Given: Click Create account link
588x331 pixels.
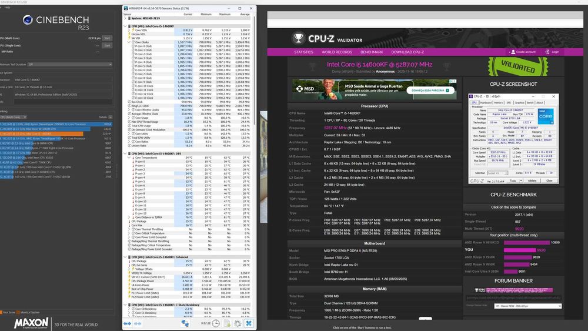Looking at the screenshot, I should pos(526,52).
